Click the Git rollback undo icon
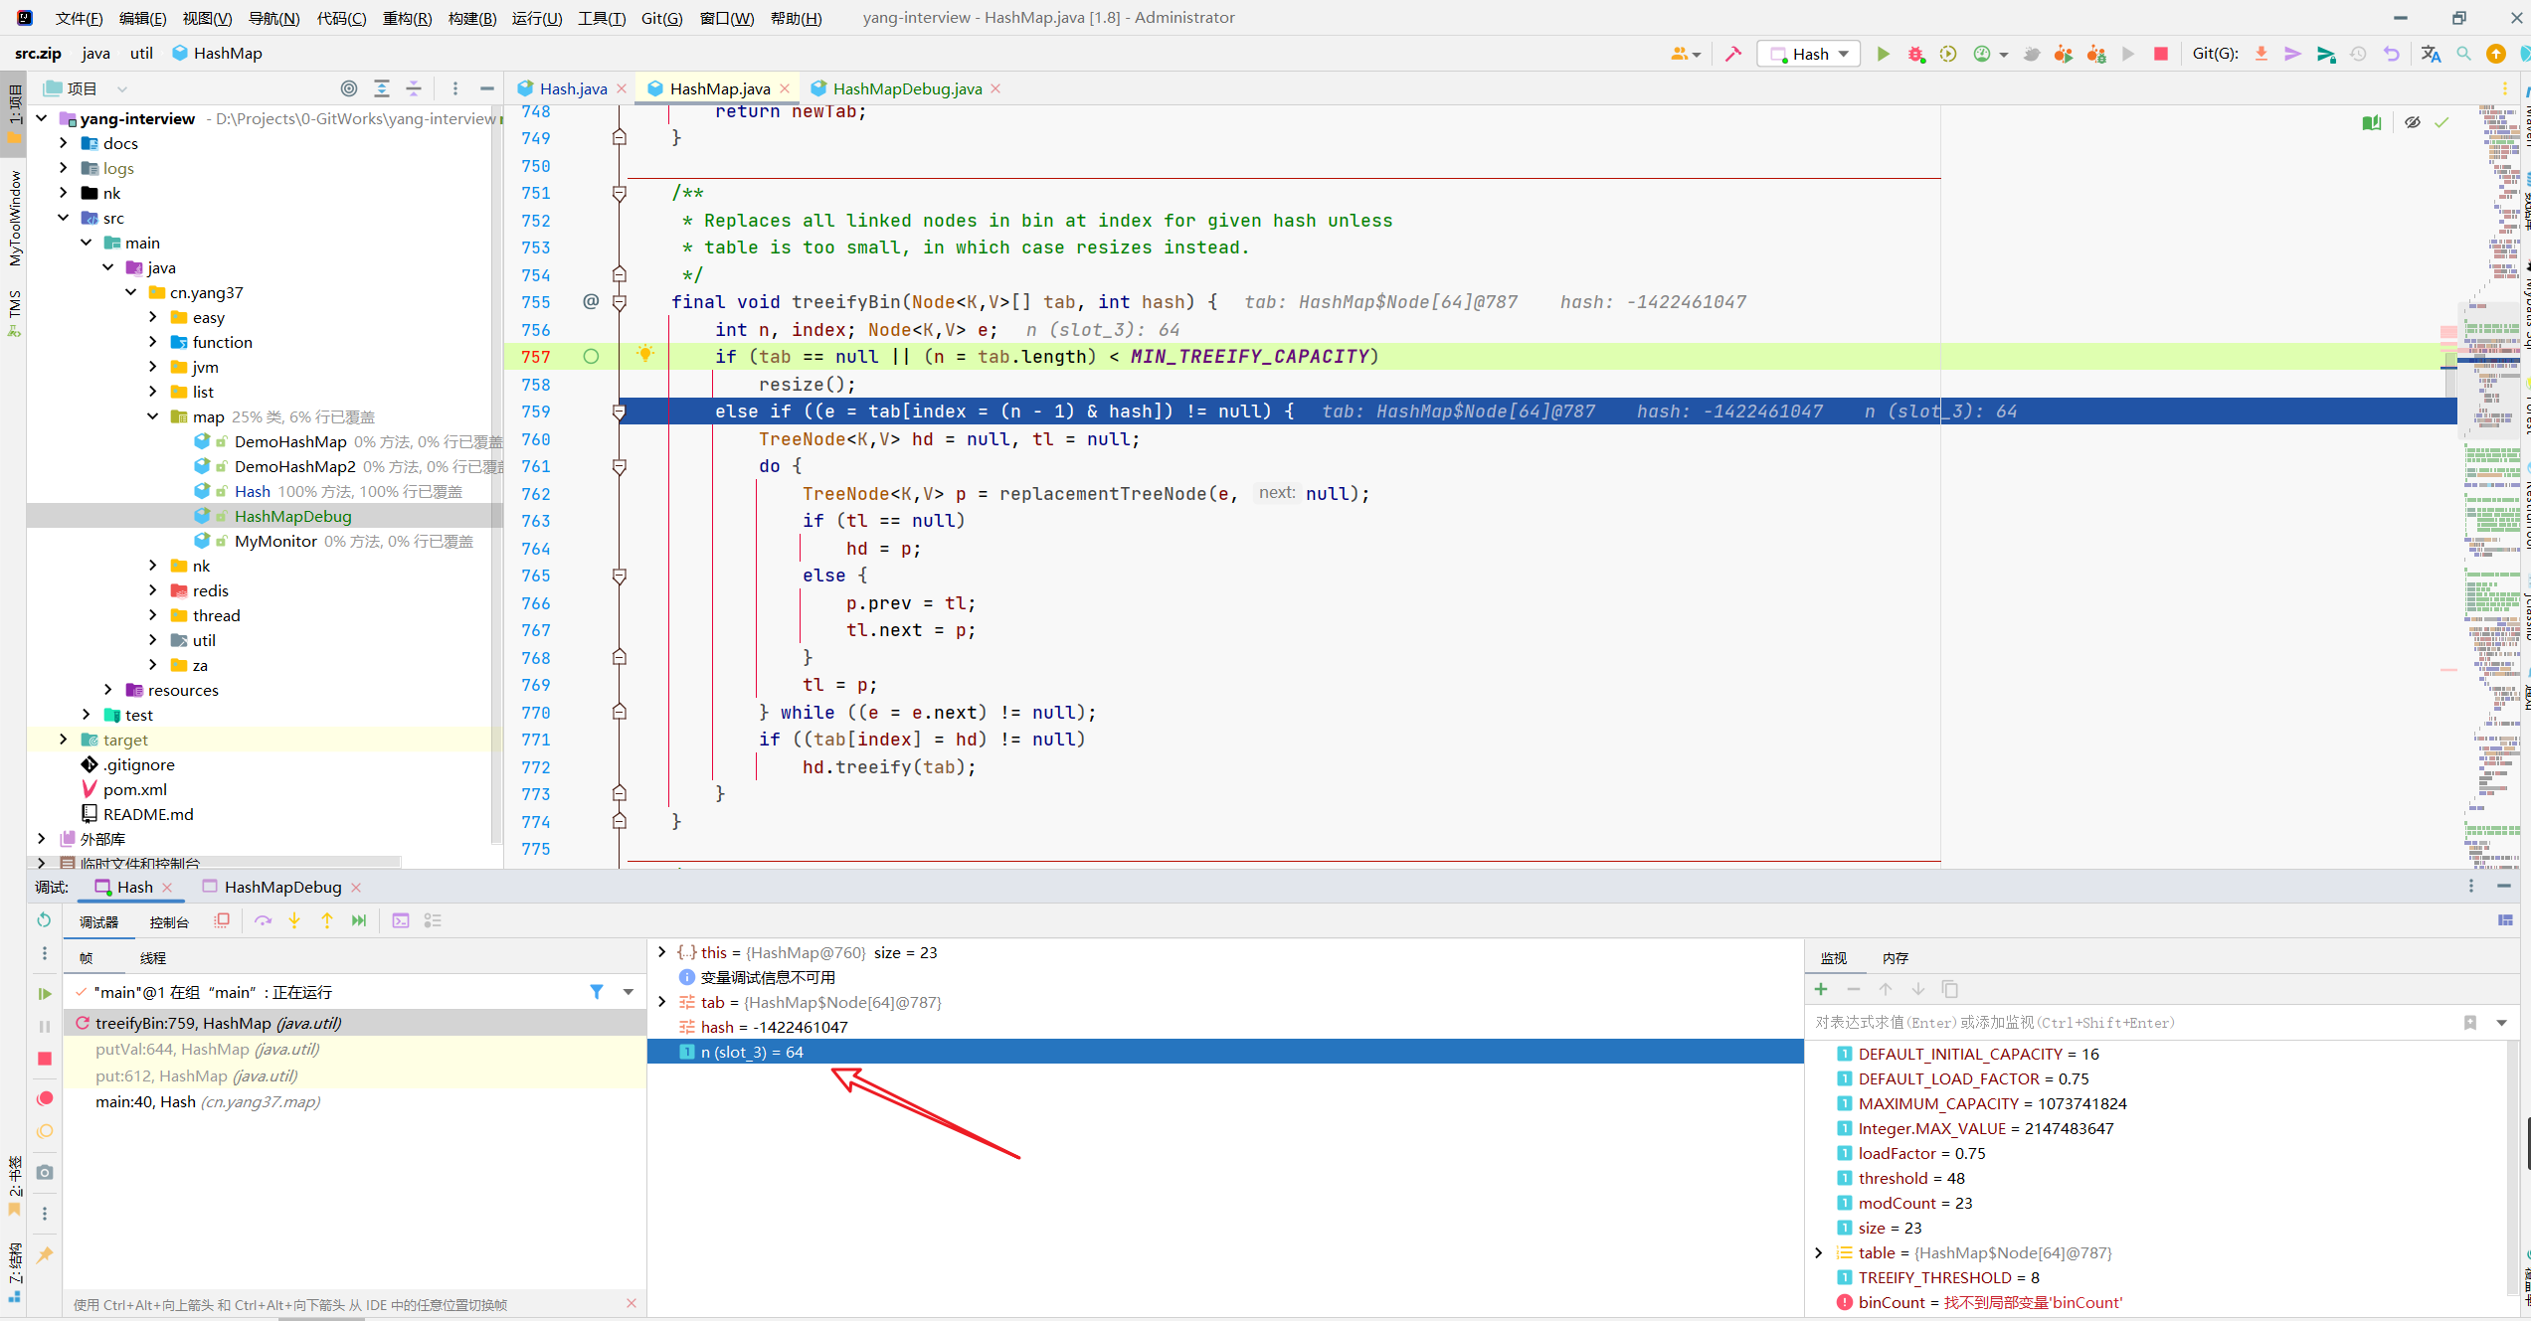 pyautogui.click(x=2391, y=54)
